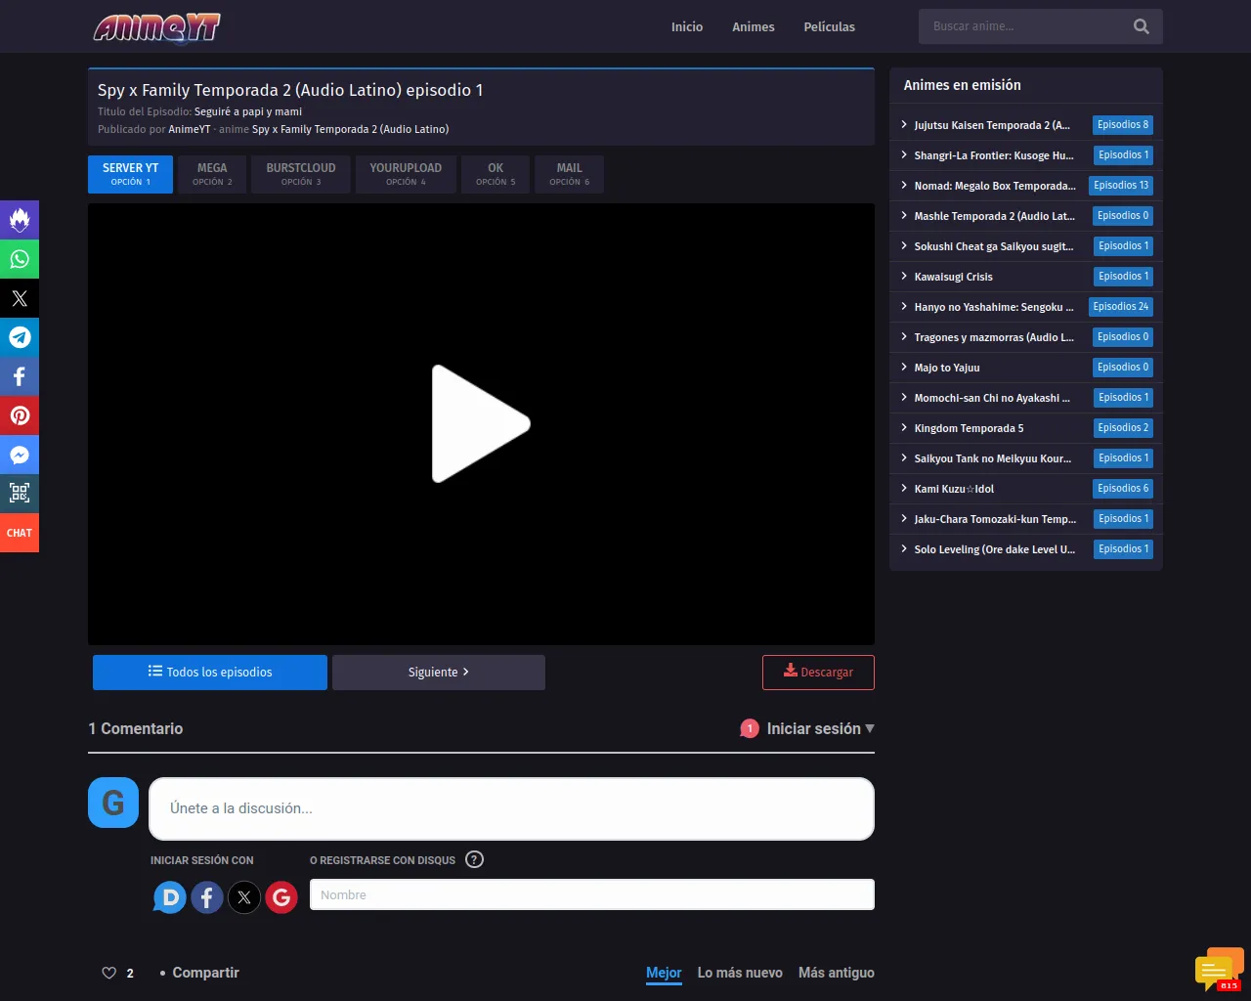Sign in with the Google icon
1251x1001 pixels.
281,896
